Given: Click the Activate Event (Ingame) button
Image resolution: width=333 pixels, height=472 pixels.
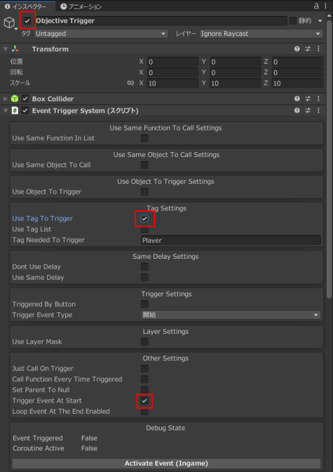Looking at the screenshot, I should (x=166, y=463).
